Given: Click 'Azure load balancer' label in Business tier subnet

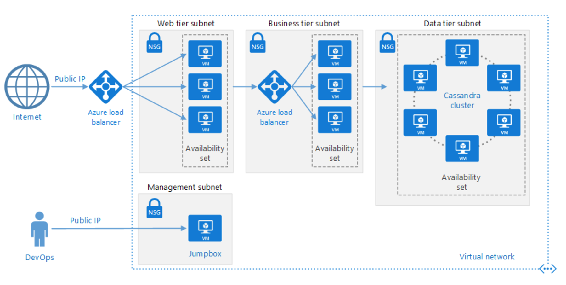Looking at the screenshot, I should [x=275, y=117].
